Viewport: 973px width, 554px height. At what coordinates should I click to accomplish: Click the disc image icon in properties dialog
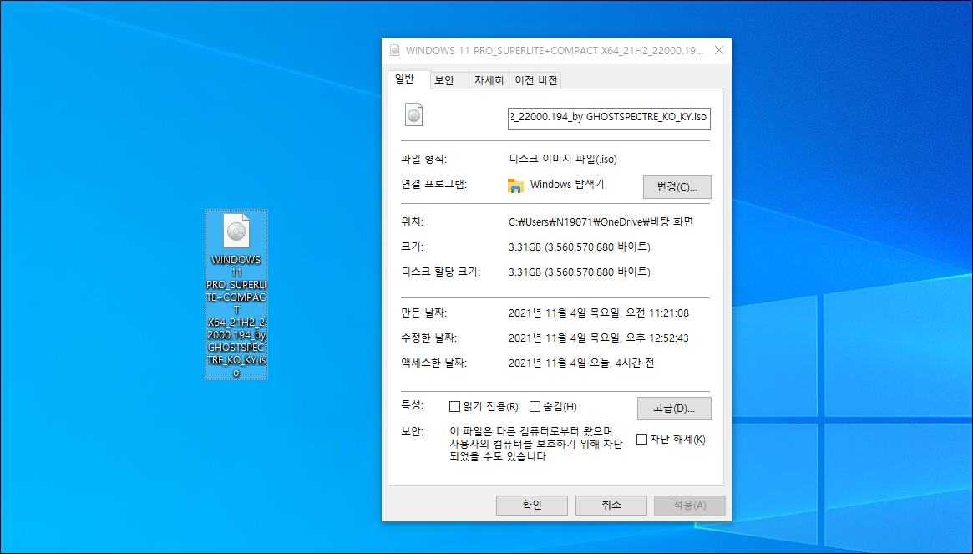pos(414,115)
